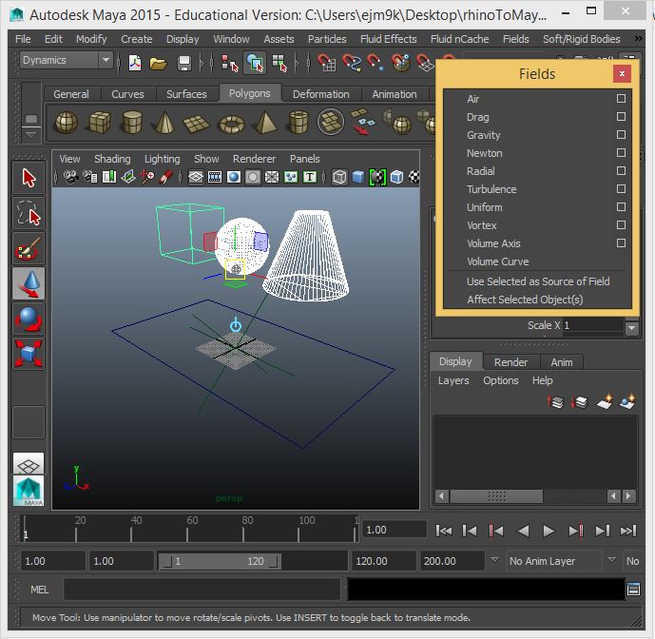Expand the menu bar overflow chevrons

(638, 39)
